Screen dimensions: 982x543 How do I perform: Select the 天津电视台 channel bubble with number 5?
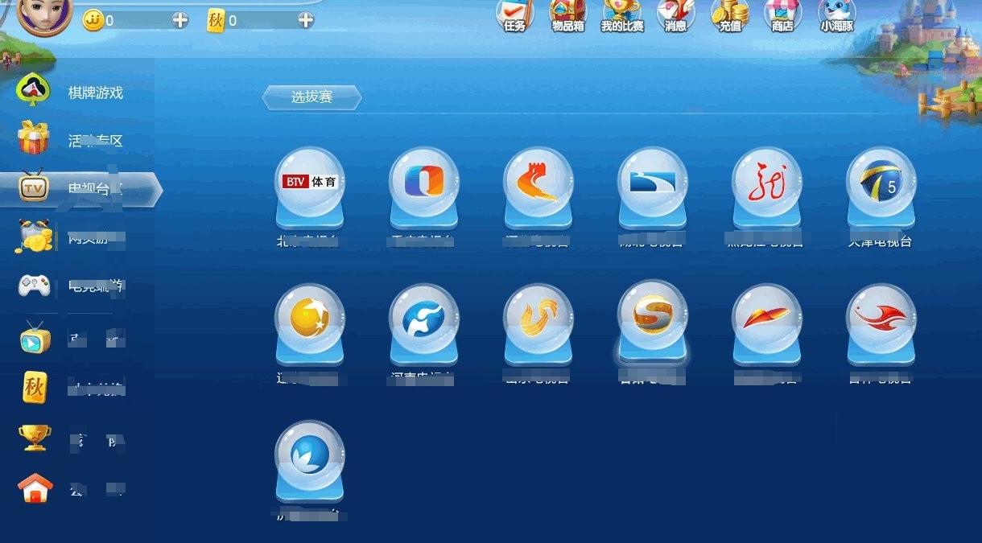coord(881,183)
